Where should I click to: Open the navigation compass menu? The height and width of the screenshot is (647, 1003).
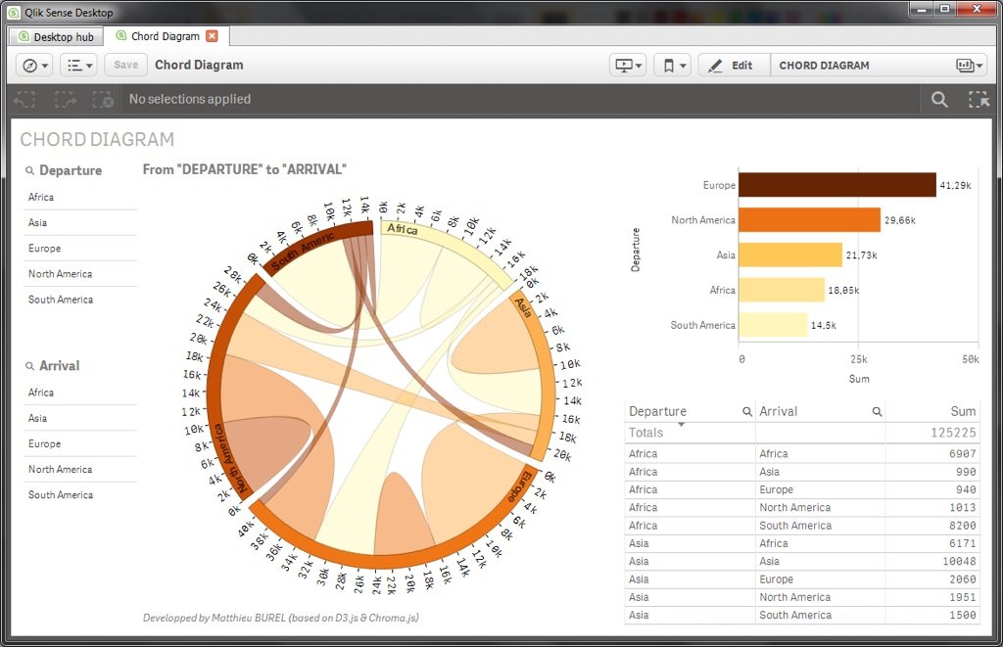[x=35, y=66]
